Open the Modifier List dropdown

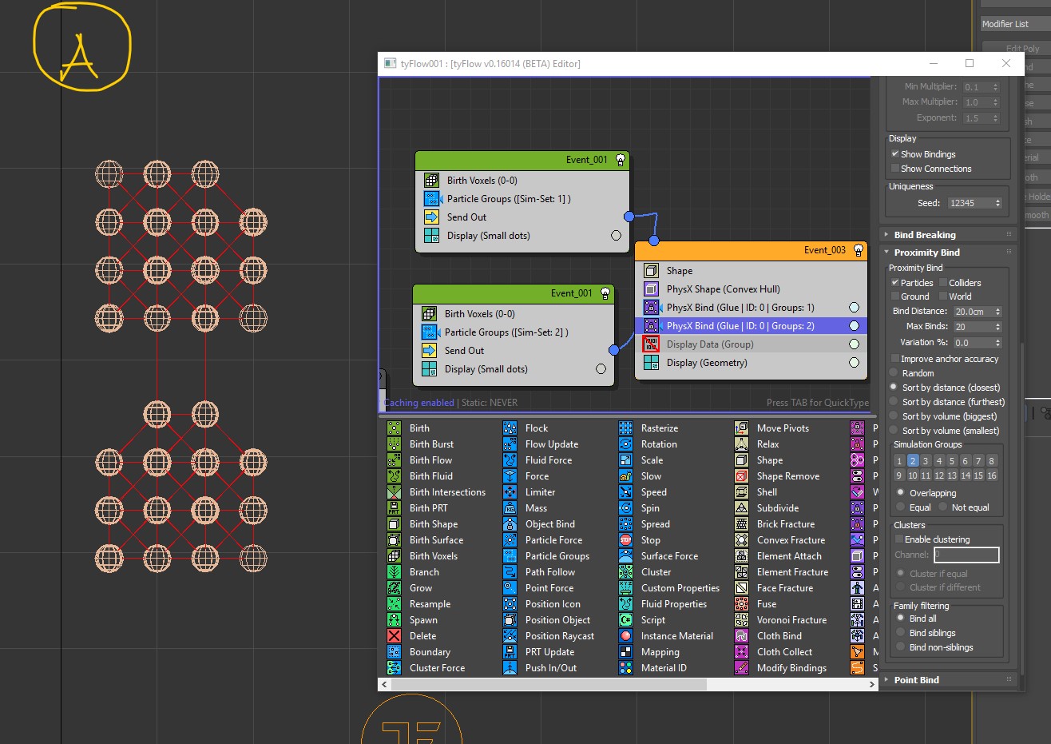click(1016, 24)
